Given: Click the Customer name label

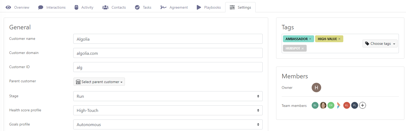Looking at the screenshot, I should click(x=22, y=39).
